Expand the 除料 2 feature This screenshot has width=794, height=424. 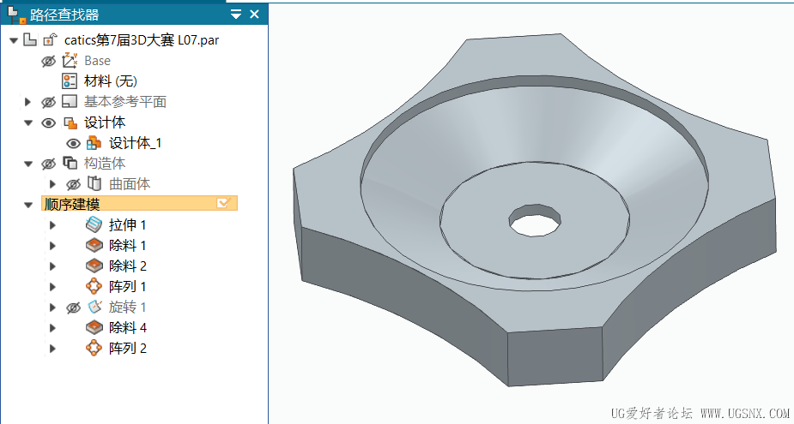pyautogui.click(x=52, y=266)
